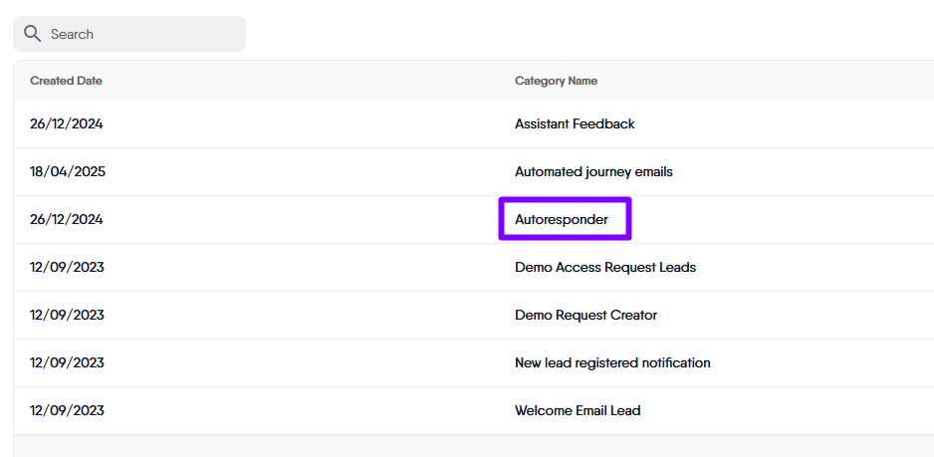Open the Welcome Email Lead category
Viewport: 934px width, 457px height.
pos(578,411)
